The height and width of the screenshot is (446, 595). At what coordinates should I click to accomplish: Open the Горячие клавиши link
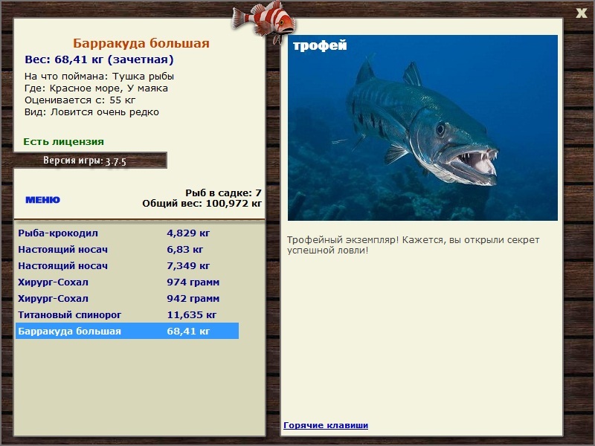tap(326, 425)
